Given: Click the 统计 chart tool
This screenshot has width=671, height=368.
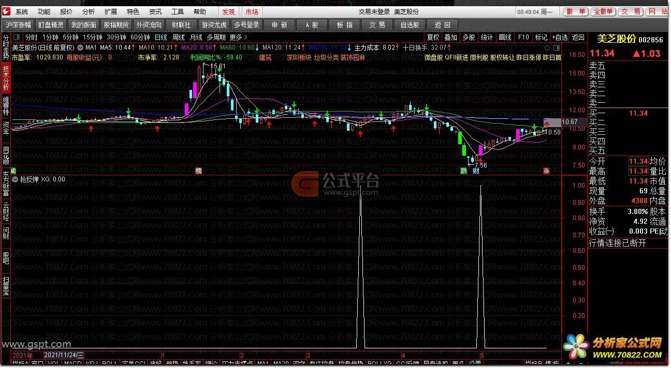Looking at the screenshot, I should pyautogui.click(x=487, y=37).
